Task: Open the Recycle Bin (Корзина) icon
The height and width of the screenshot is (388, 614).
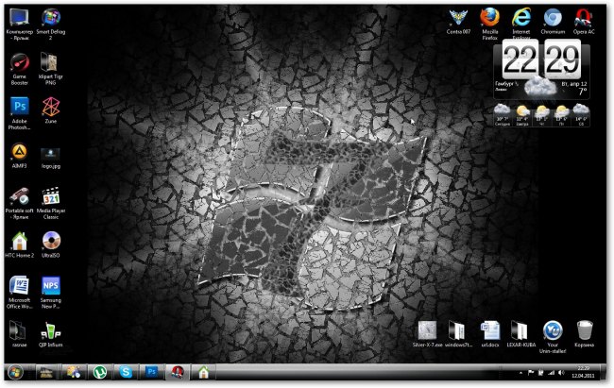Action: [584, 330]
